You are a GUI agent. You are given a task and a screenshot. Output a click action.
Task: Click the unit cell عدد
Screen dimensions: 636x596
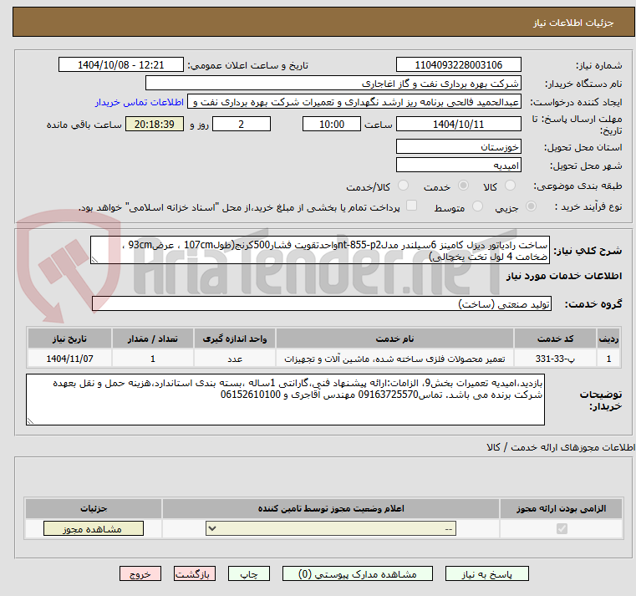click(235, 359)
